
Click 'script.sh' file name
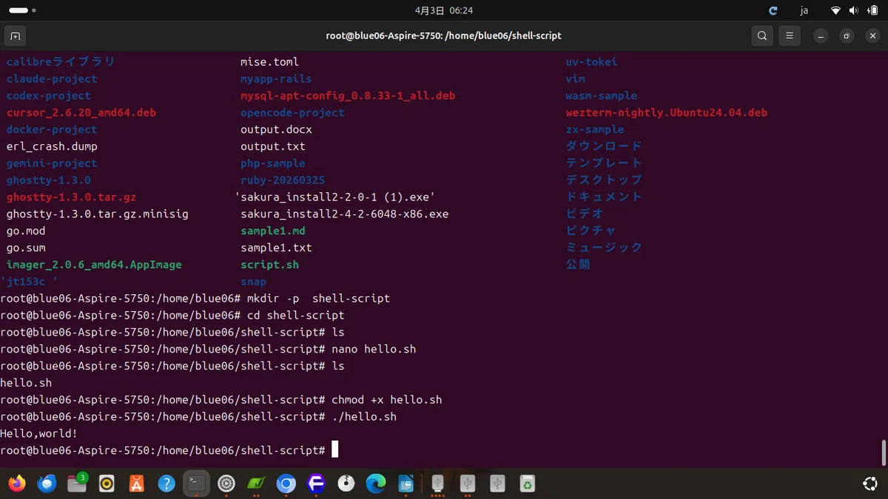tap(269, 265)
